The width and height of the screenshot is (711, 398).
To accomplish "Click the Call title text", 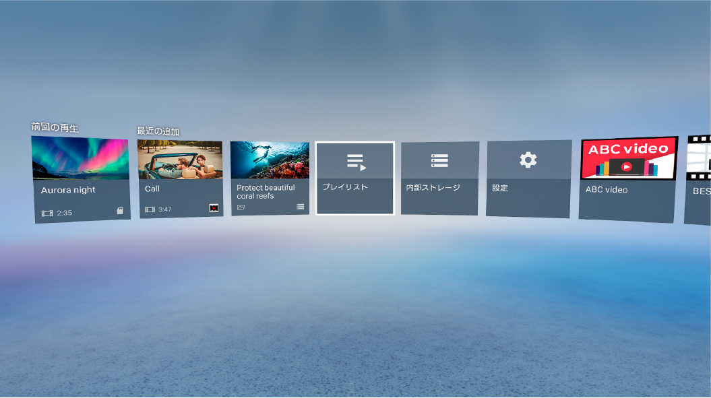I will [152, 189].
